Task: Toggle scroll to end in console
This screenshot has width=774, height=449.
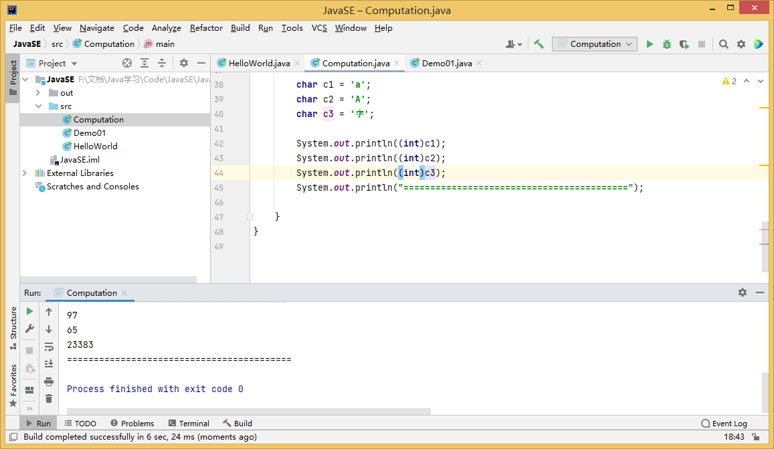Action: point(49,364)
